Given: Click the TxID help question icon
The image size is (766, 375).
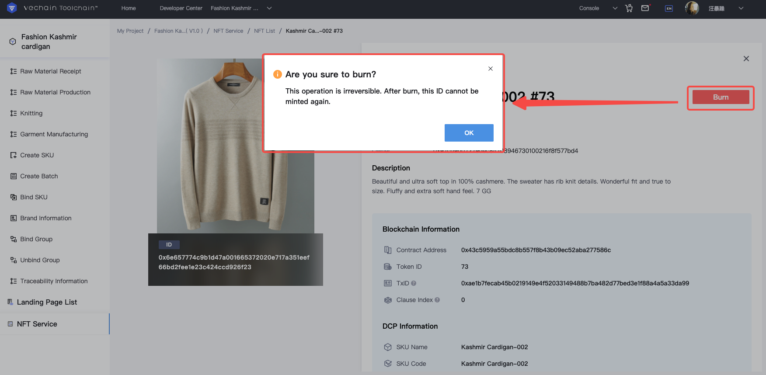Looking at the screenshot, I should coord(414,283).
